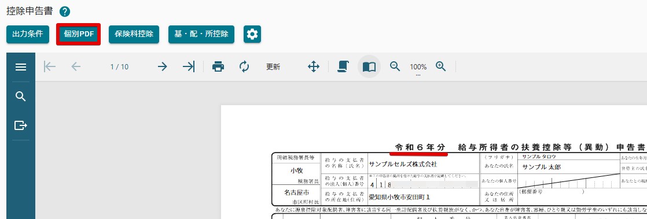Open the 基・配・所控除 form
This screenshot has width=647, height=219.
pos(201,34)
